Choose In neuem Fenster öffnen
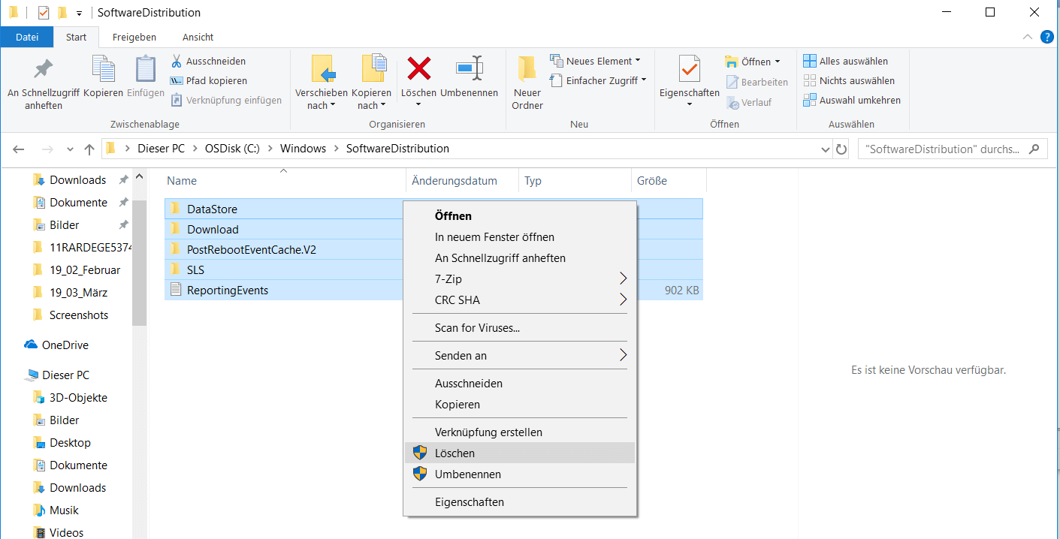The height and width of the screenshot is (539, 1060). coord(520,237)
